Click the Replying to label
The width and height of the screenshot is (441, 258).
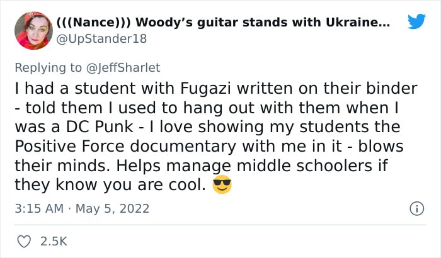(x=48, y=68)
